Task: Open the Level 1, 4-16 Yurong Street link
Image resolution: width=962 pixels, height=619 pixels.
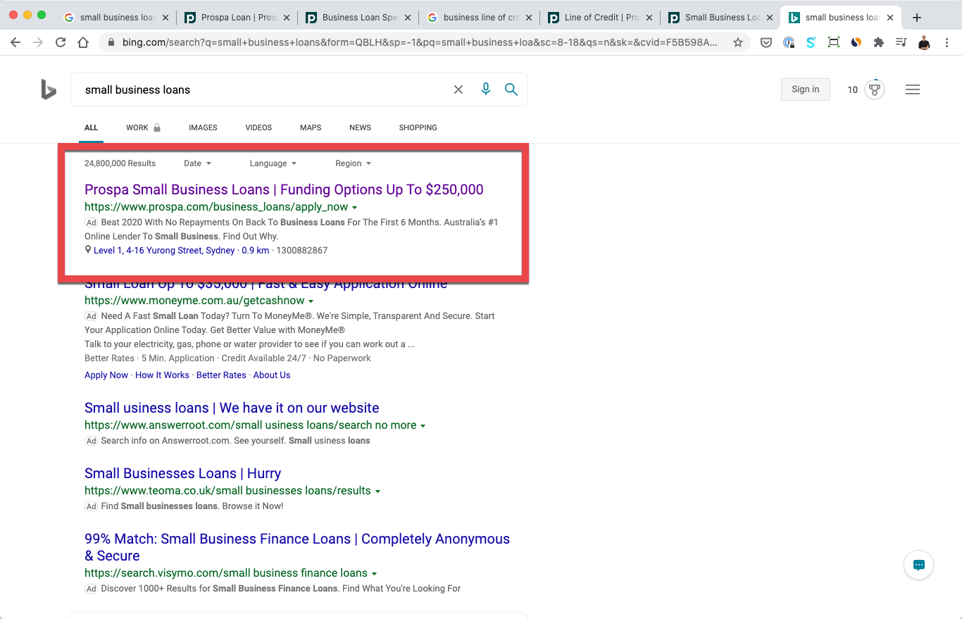Action: tap(164, 251)
